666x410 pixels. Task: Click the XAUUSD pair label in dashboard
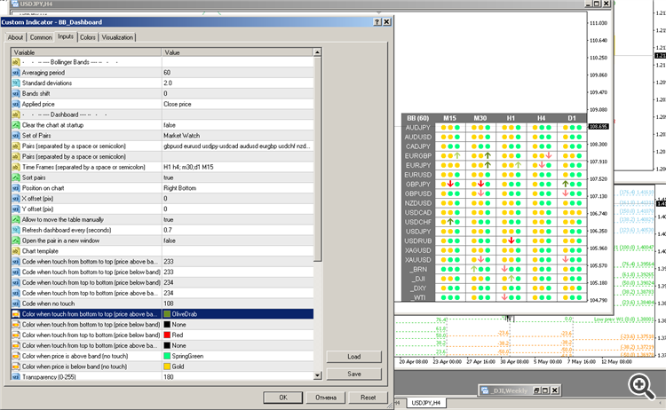tap(418, 260)
